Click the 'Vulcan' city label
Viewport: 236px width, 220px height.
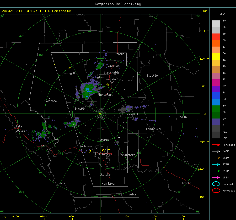(x=133, y=194)
